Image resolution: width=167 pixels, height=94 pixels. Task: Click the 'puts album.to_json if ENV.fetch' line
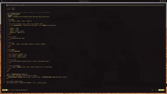[x=27, y=83]
